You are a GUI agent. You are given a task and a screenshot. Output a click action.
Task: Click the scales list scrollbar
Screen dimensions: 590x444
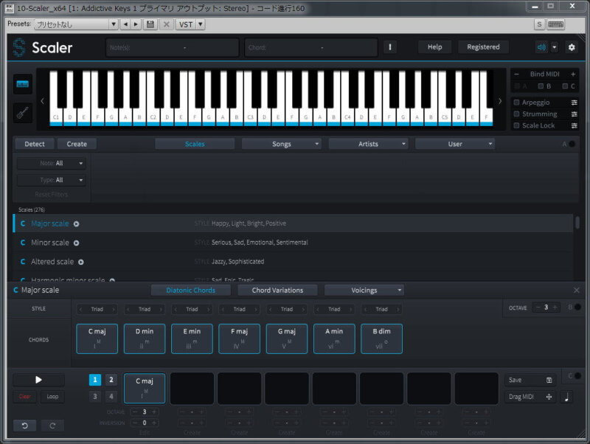(x=577, y=222)
